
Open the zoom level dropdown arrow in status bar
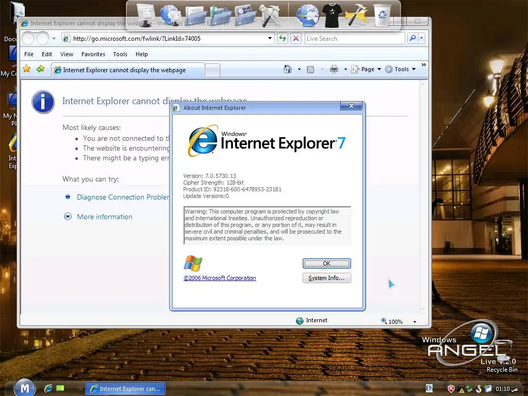click(x=415, y=322)
